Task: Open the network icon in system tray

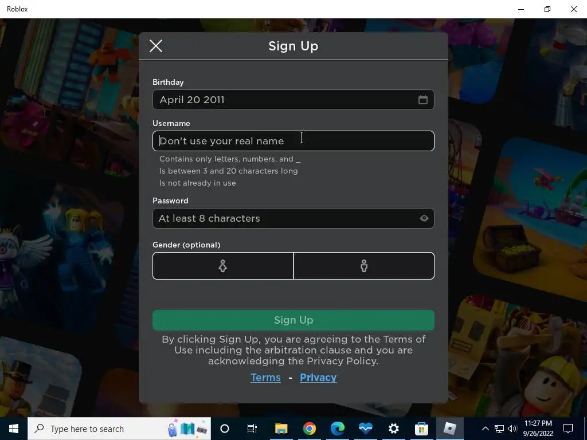Action: 499,429
